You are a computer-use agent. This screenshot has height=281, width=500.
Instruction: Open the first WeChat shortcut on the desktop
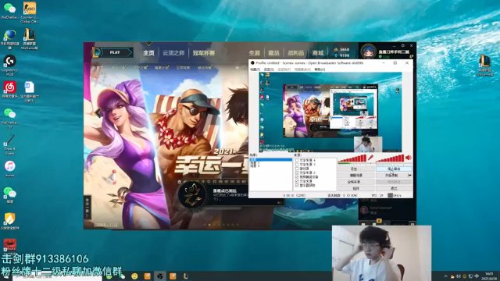pos(9,12)
